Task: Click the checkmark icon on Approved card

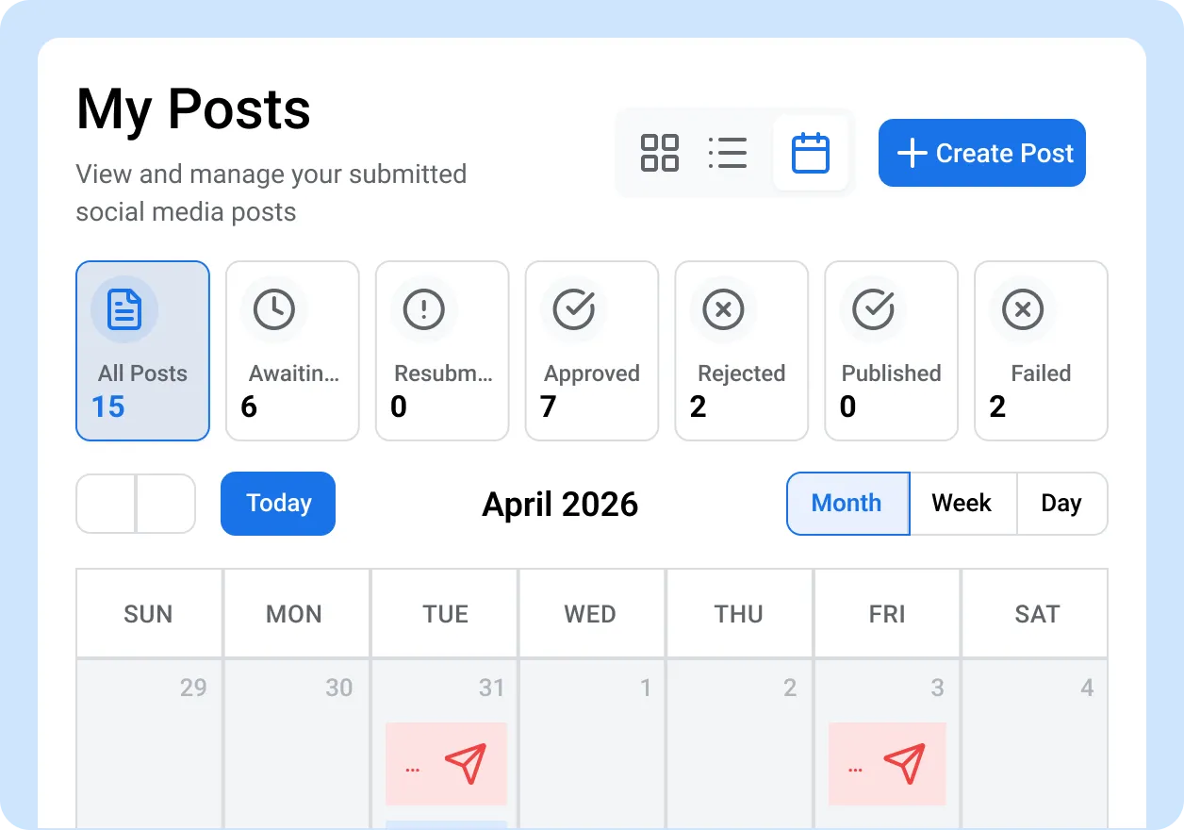Action: 574,308
